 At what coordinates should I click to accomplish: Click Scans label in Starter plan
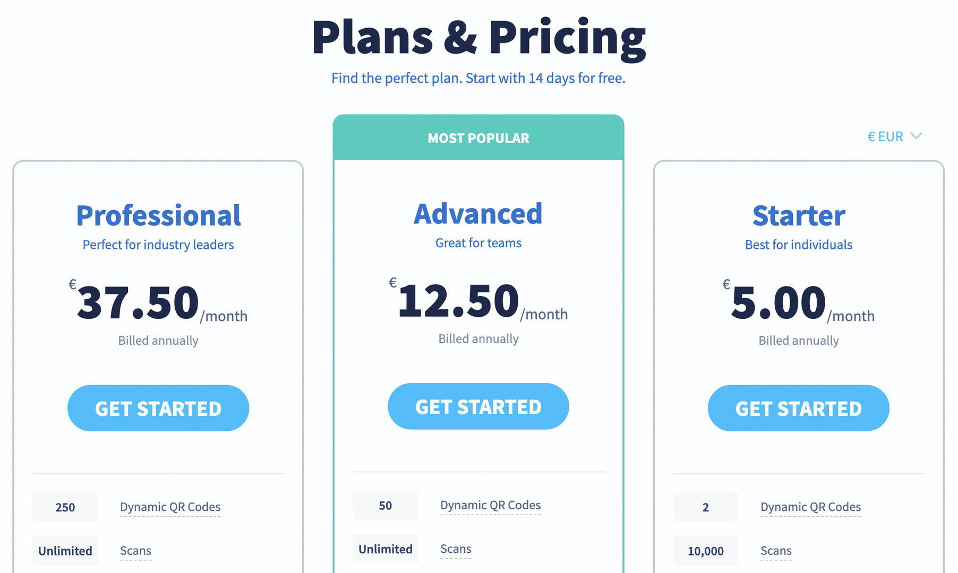coord(776,551)
